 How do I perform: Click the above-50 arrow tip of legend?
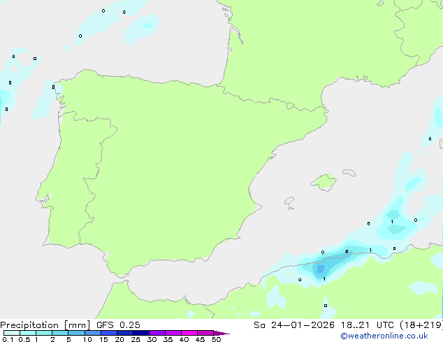click(x=221, y=333)
